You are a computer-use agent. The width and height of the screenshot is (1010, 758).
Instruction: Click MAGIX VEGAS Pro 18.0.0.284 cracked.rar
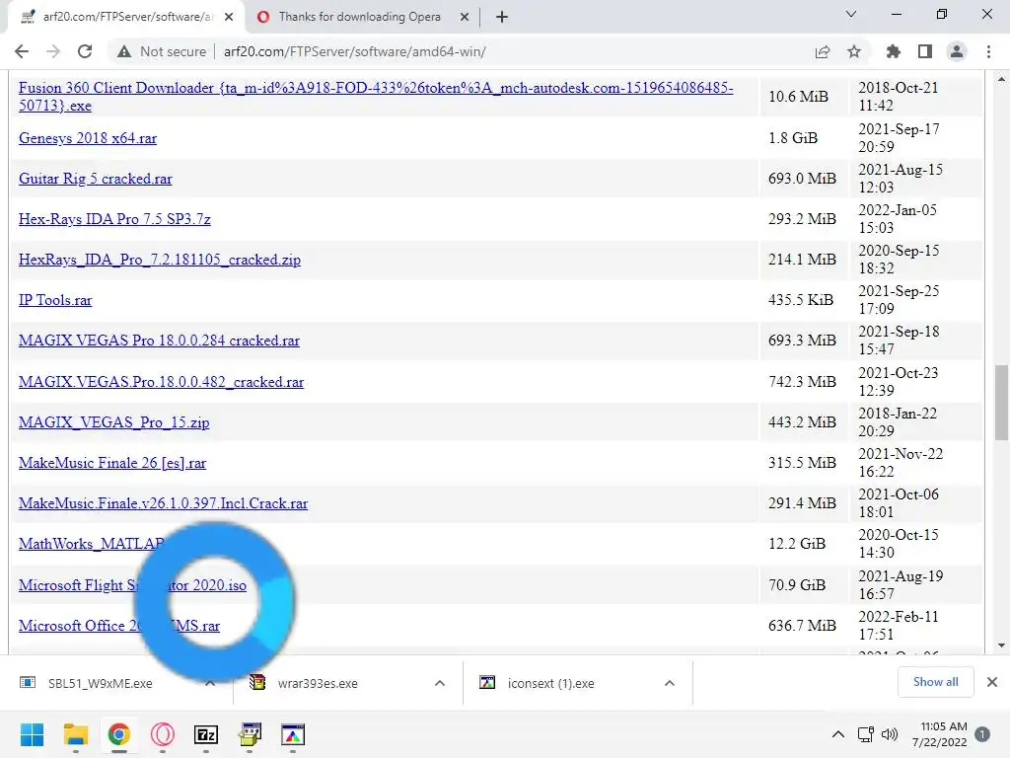(x=159, y=341)
